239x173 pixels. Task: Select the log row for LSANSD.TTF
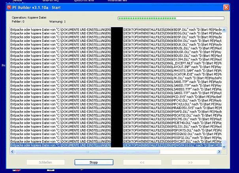point(116,85)
